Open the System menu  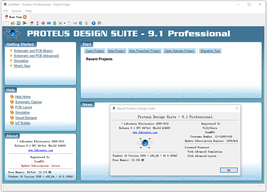click(17, 11)
